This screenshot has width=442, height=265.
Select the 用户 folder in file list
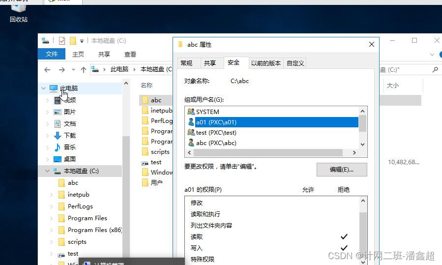156,183
